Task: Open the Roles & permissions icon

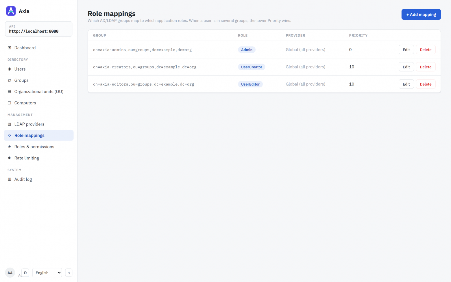Action: tap(9, 147)
